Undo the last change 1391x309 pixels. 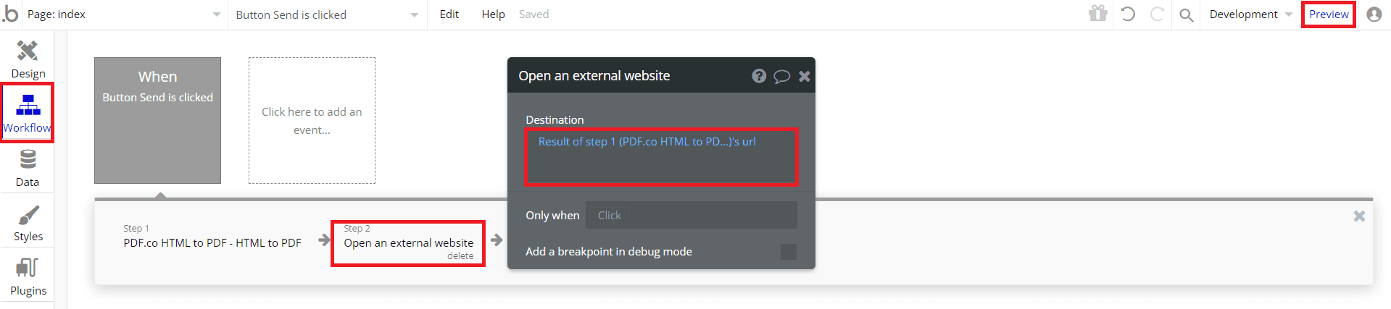point(1128,14)
